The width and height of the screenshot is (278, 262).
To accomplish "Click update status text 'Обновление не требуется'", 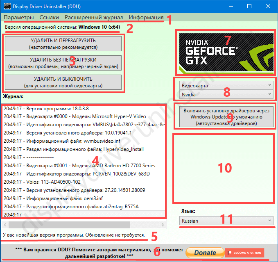I will [115, 235].
